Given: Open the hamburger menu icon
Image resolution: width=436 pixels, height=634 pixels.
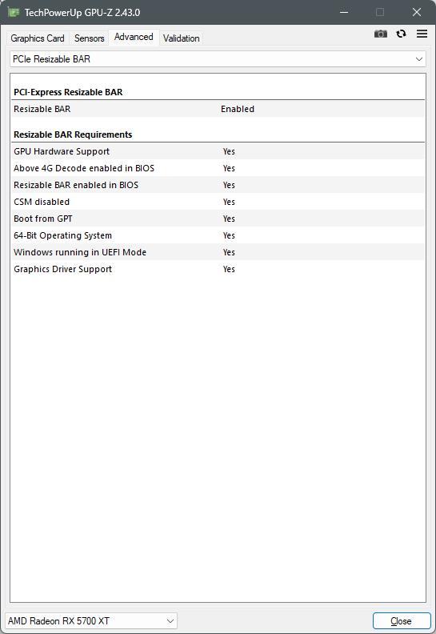Looking at the screenshot, I should (x=422, y=34).
